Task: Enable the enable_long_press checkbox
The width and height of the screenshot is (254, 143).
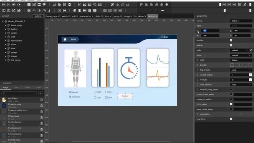Action: tap(231, 89)
